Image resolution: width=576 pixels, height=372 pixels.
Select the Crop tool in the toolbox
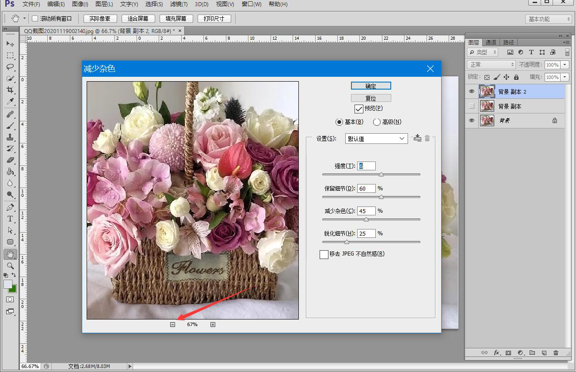(10, 90)
